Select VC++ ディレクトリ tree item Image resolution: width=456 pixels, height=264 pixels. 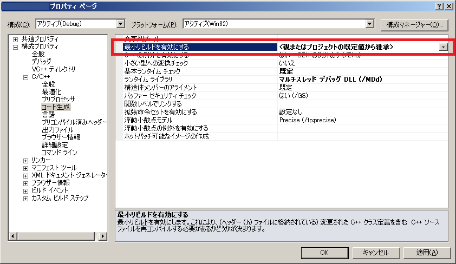(54, 69)
